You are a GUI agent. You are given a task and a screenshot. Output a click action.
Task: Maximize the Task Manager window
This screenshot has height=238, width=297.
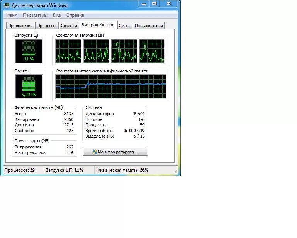pos(154,4)
